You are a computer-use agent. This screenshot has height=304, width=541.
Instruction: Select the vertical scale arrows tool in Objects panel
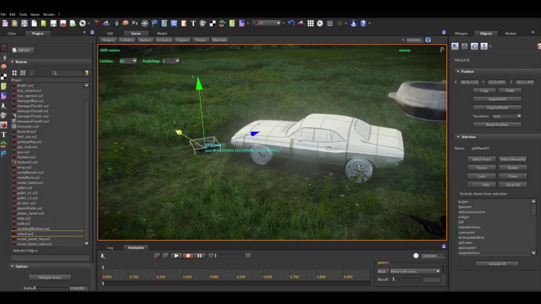point(484,46)
